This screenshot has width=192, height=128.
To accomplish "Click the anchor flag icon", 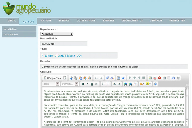I will pyautogui.click(x=135, y=84).
